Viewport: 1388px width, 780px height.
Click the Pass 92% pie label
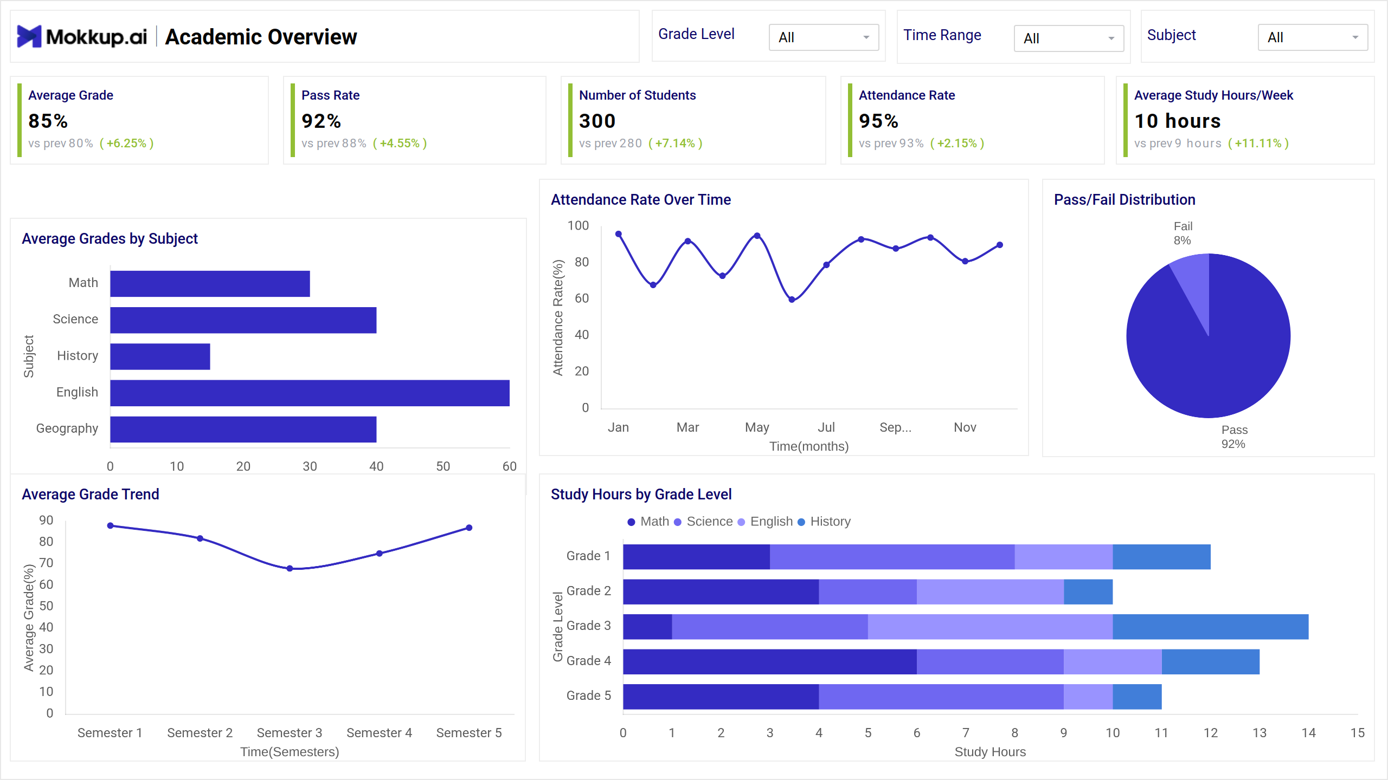1234,437
